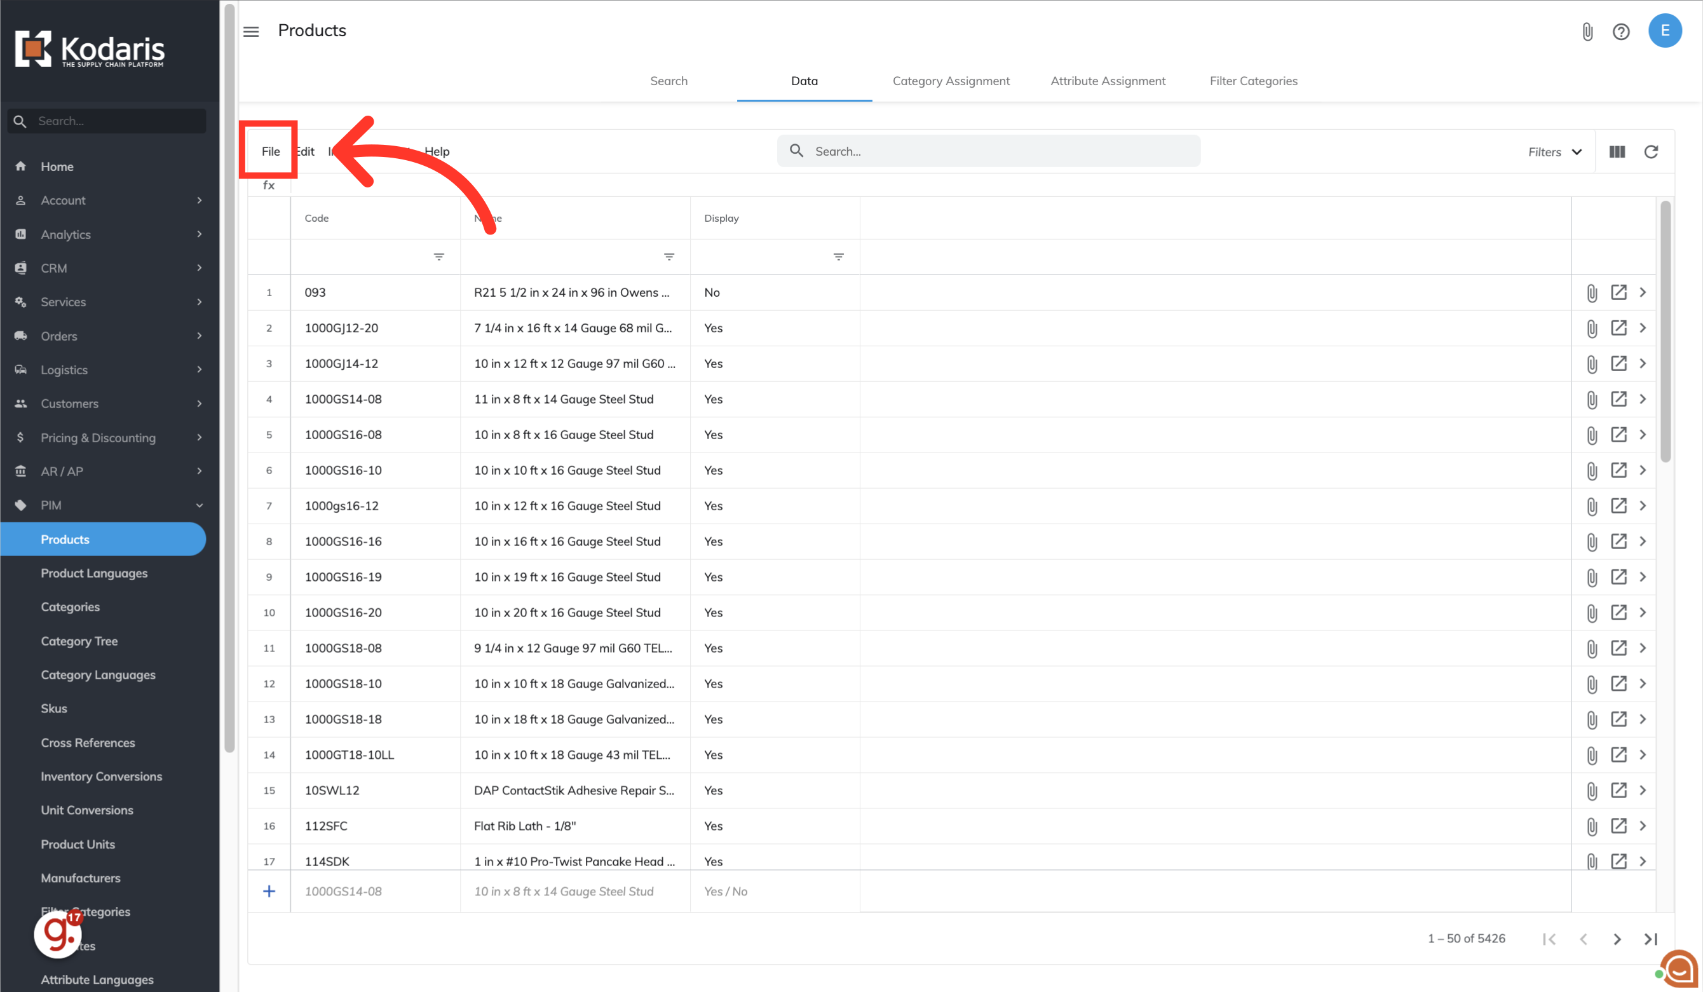Open product 093 in new window

(x=1618, y=292)
